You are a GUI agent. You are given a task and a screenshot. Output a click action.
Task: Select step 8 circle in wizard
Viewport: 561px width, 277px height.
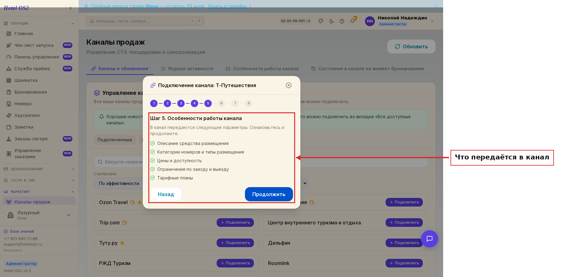(249, 103)
